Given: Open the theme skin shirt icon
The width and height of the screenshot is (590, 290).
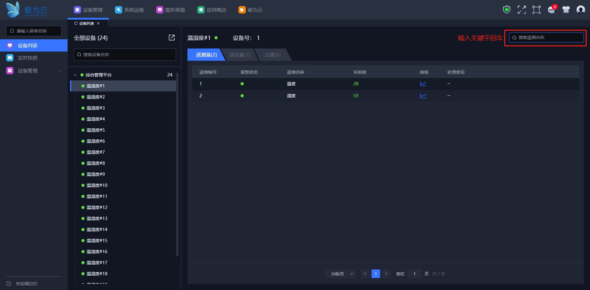Looking at the screenshot, I should coord(566,10).
